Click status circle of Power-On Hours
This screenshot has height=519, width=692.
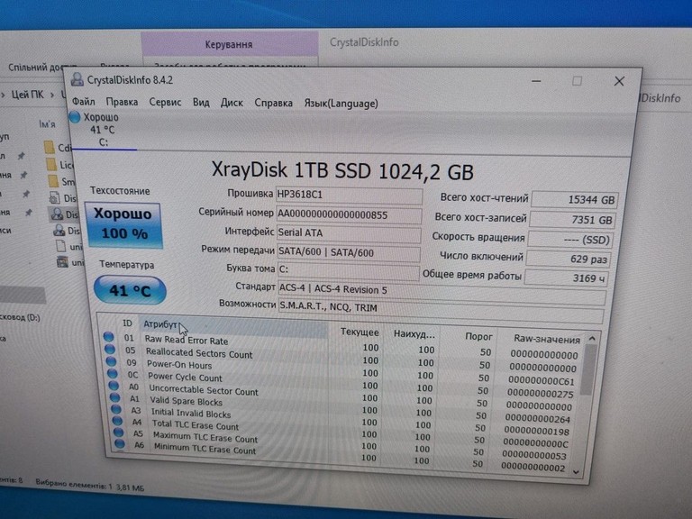point(111,361)
